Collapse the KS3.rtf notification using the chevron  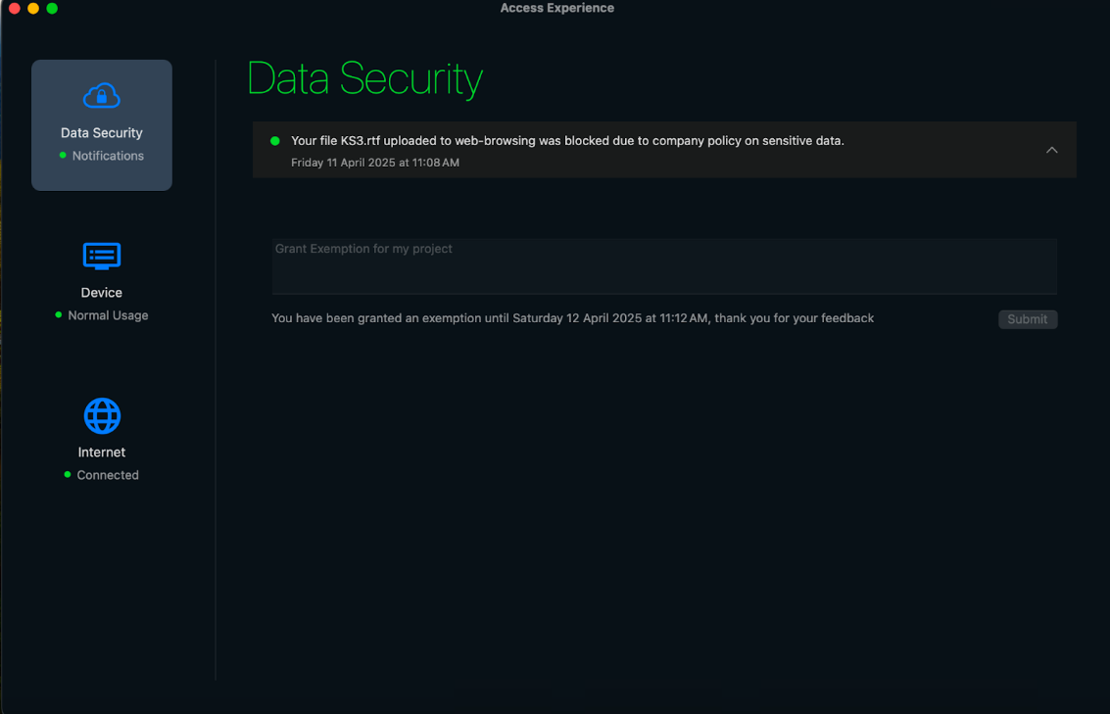click(x=1051, y=150)
